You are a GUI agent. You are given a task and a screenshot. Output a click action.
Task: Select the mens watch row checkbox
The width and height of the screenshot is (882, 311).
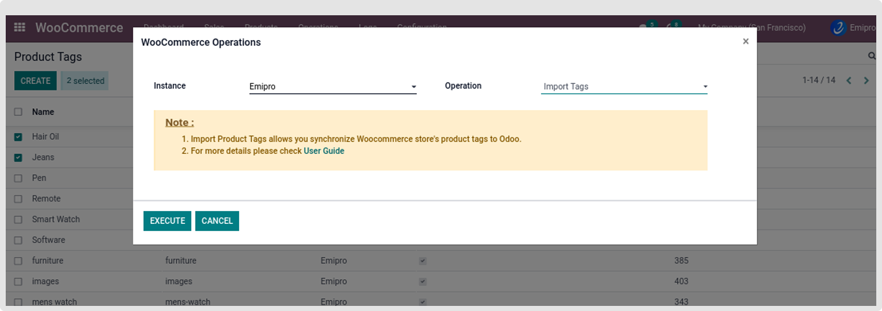coord(18,302)
